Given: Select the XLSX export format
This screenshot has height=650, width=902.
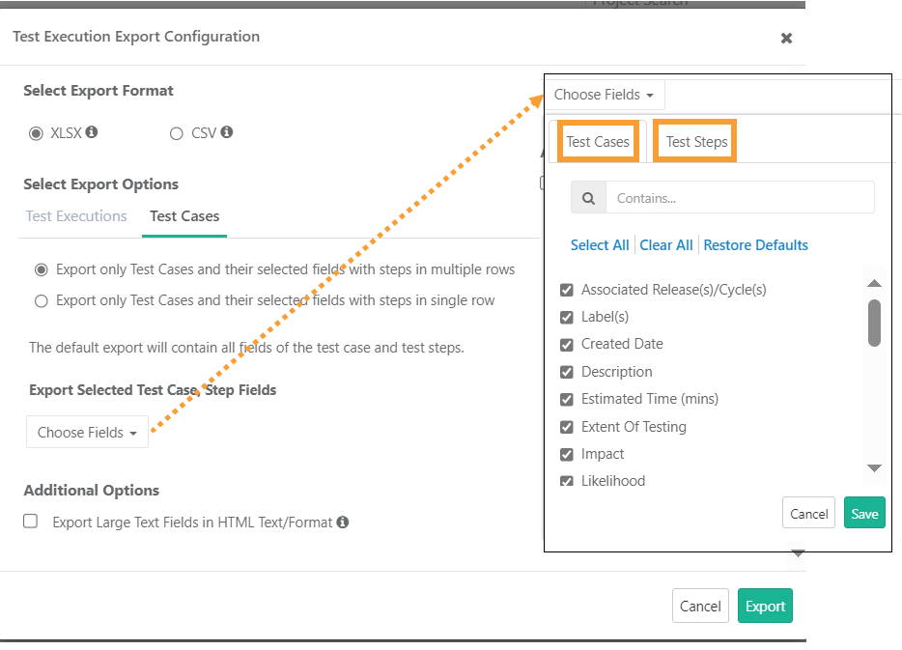Looking at the screenshot, I should tap(37, 133).
